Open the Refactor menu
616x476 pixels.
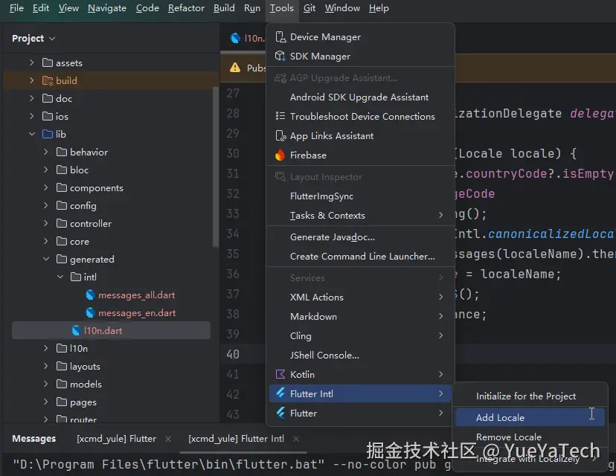[186, 8]
